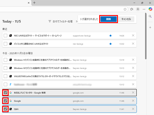Image resolution: width=154 pixels, height=115 pixels.
Task: Click the sidebar search icon
Action: pyautogui.click(x=150, y=16)
